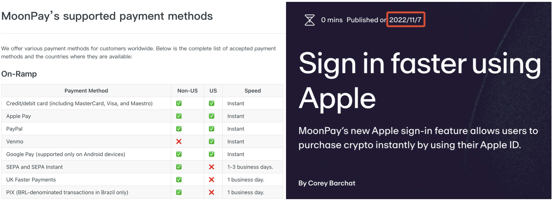Click Venmo US green check box

212,141
